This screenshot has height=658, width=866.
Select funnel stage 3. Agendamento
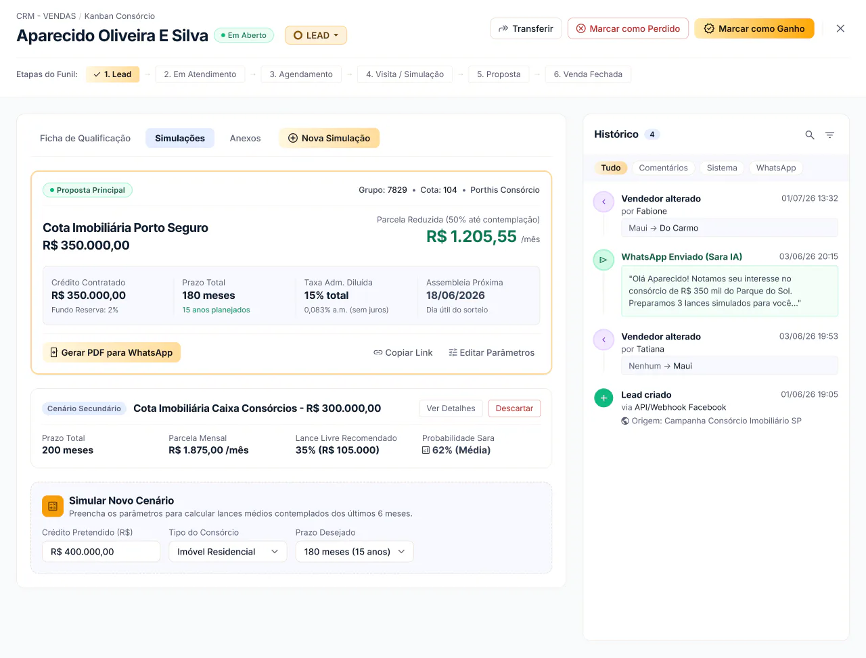(x=301, y=74)
